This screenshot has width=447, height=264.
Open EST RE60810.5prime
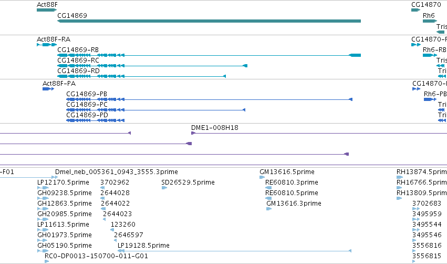pos(292,193)
